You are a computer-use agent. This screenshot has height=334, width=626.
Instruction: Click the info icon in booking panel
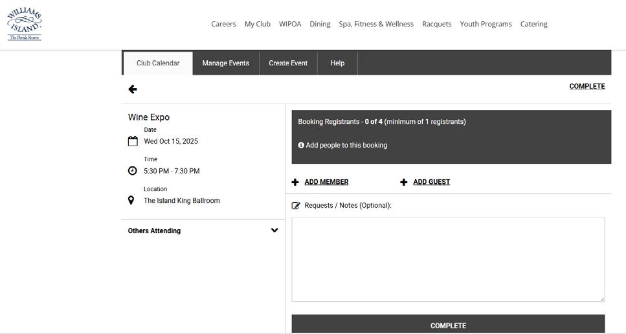pyautogui.click(x=301, y=146)
